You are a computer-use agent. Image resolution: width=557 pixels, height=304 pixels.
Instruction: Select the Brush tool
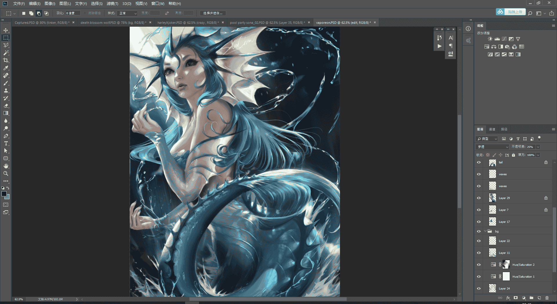(6, 83)
